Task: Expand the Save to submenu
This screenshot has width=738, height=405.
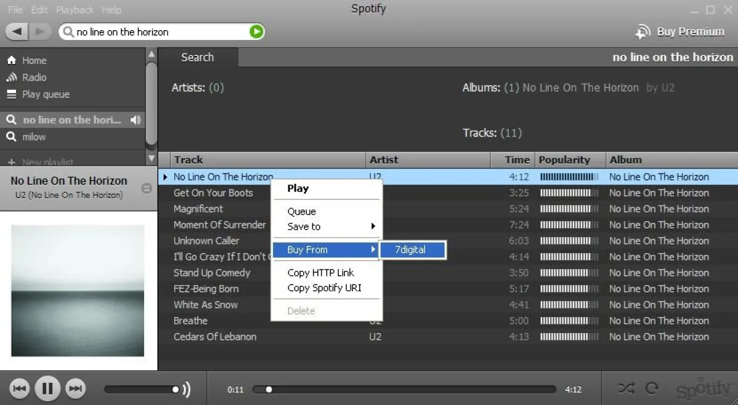Action: coord(327,226)
